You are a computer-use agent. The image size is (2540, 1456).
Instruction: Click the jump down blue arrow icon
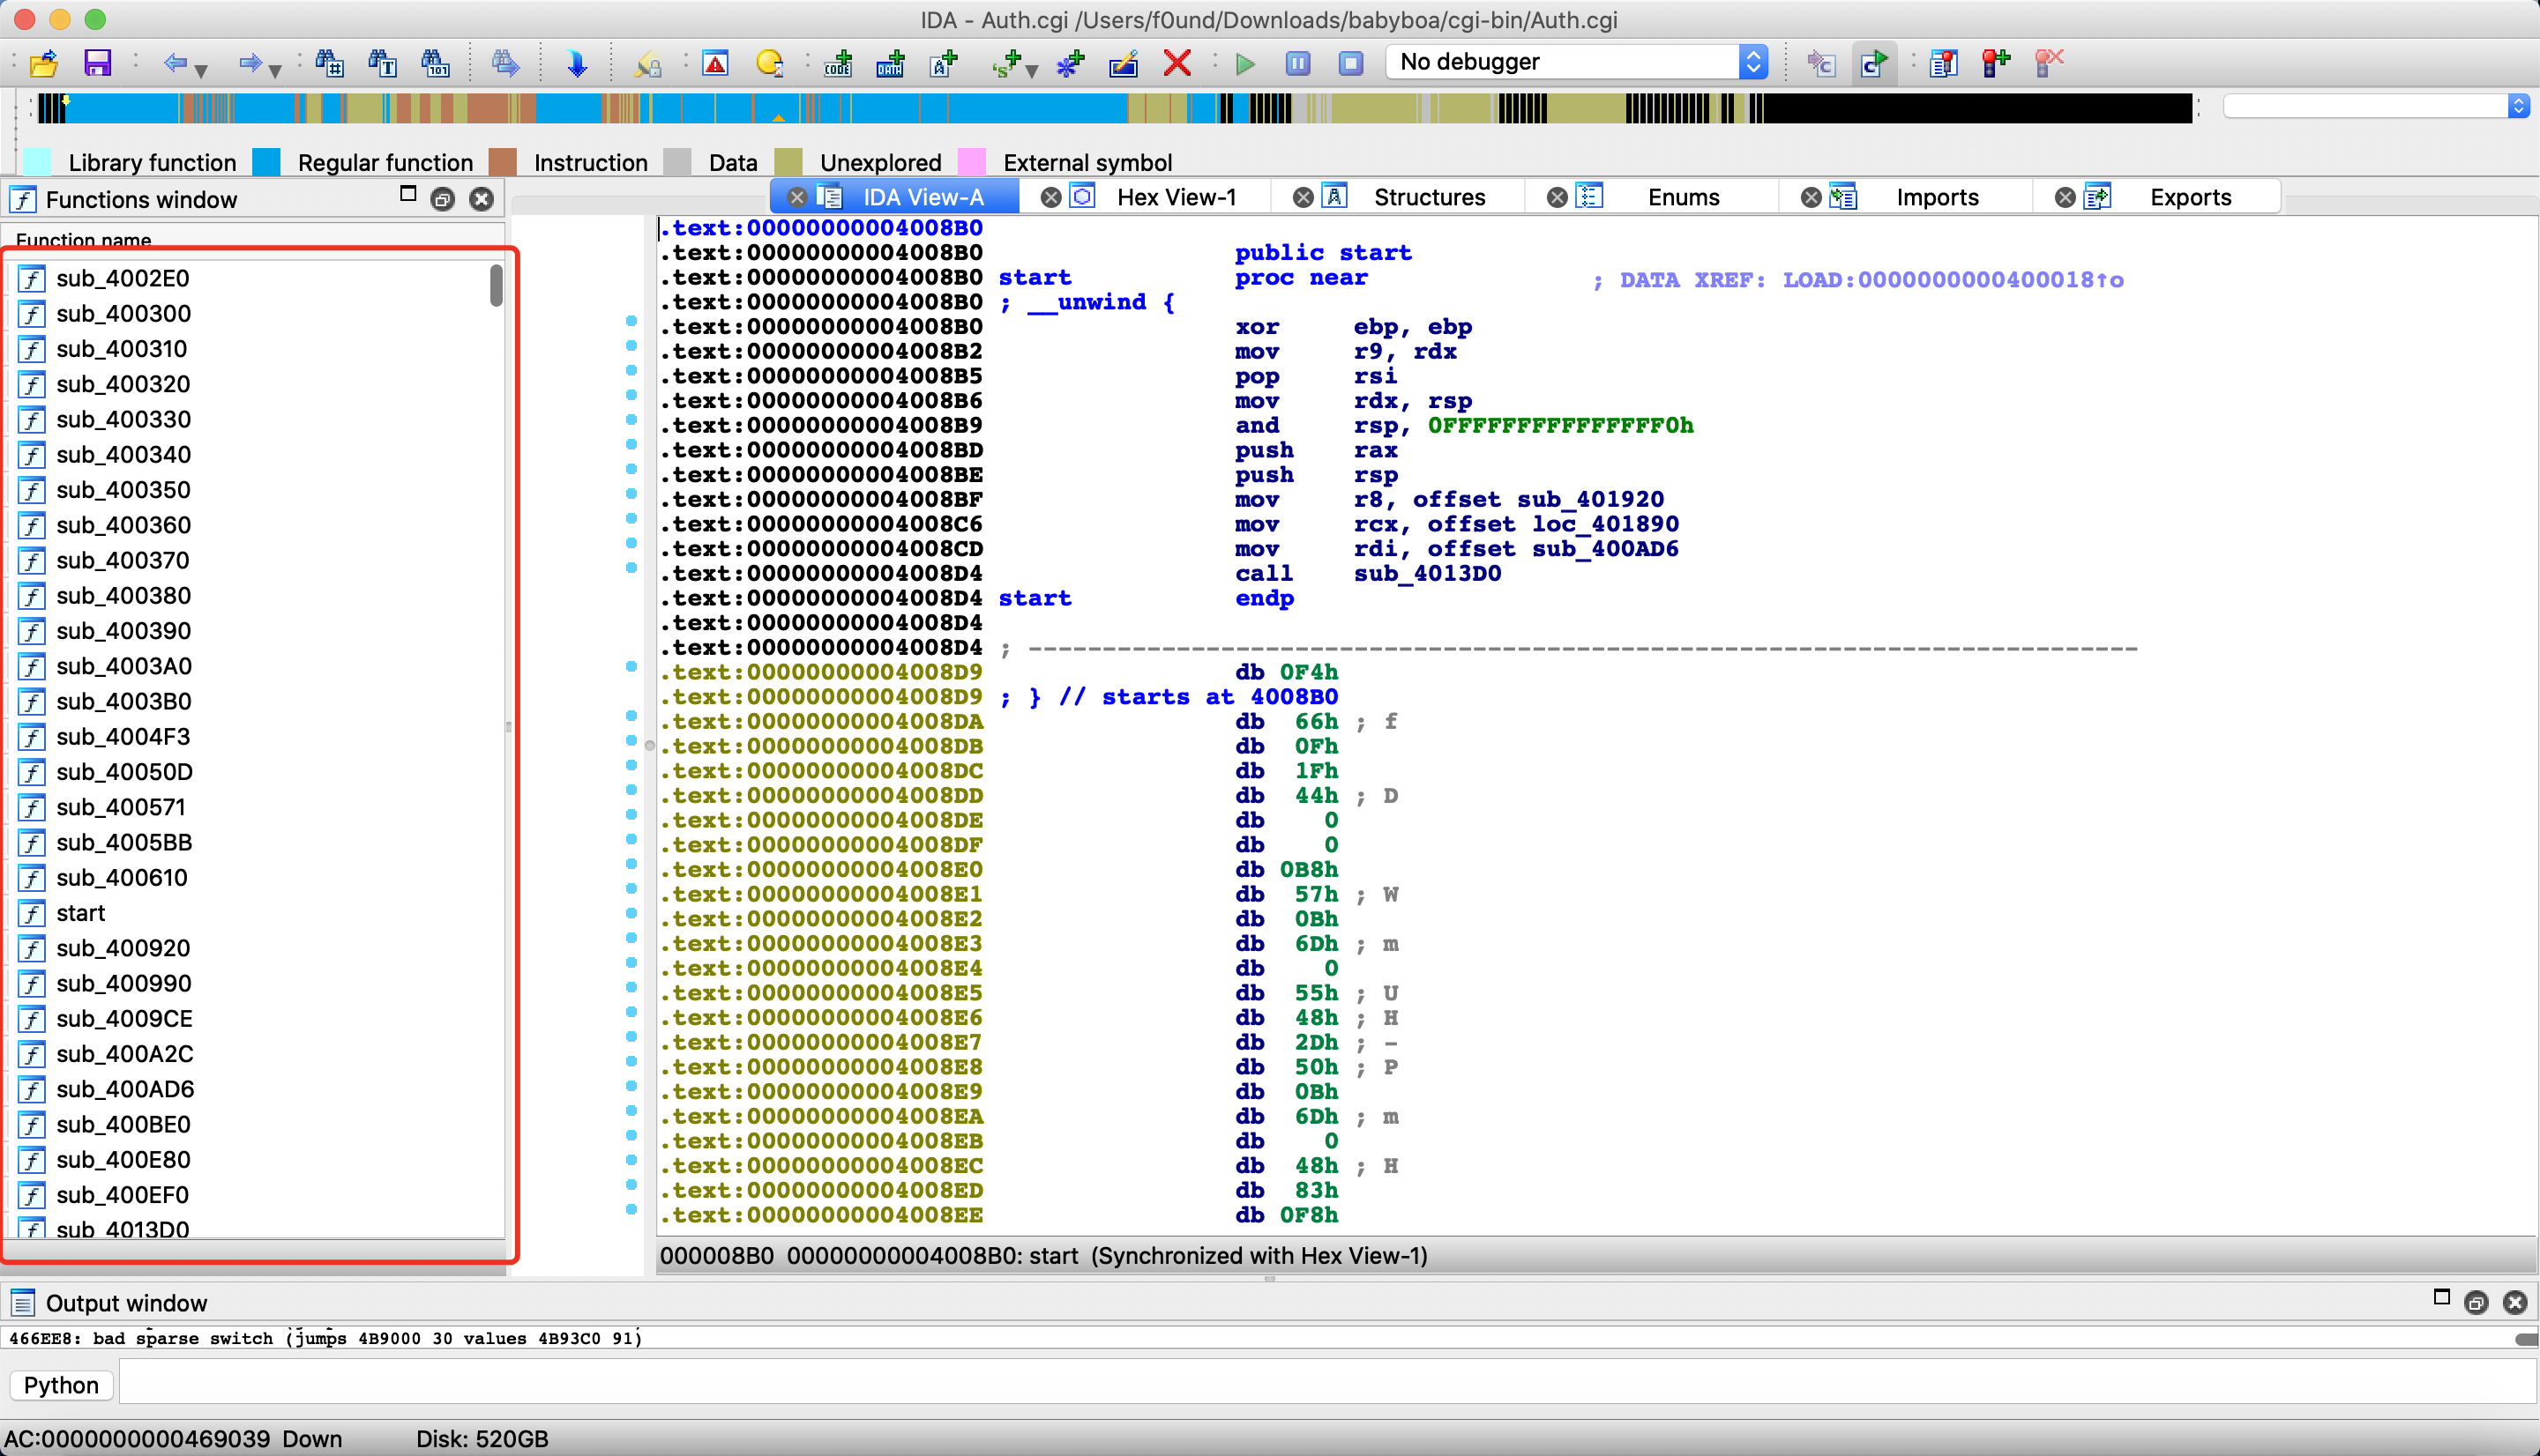[576, 63]
